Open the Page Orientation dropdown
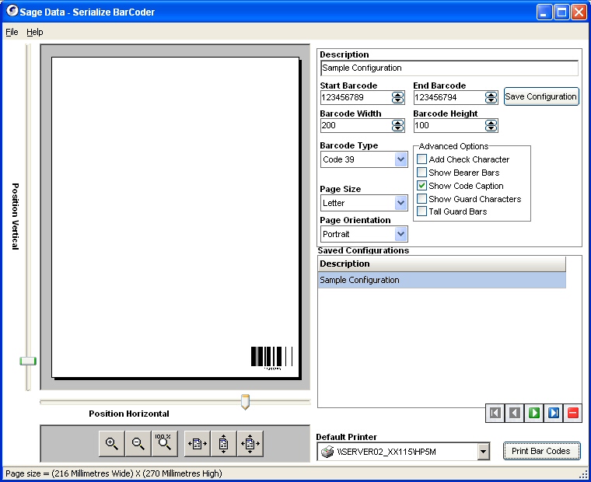Screen dimensions: 591x482 [x=400, y=234]
